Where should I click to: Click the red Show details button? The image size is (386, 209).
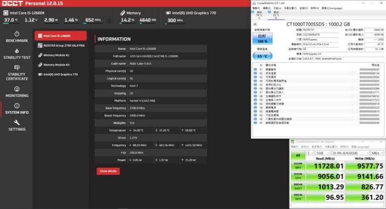coord(108,171)
